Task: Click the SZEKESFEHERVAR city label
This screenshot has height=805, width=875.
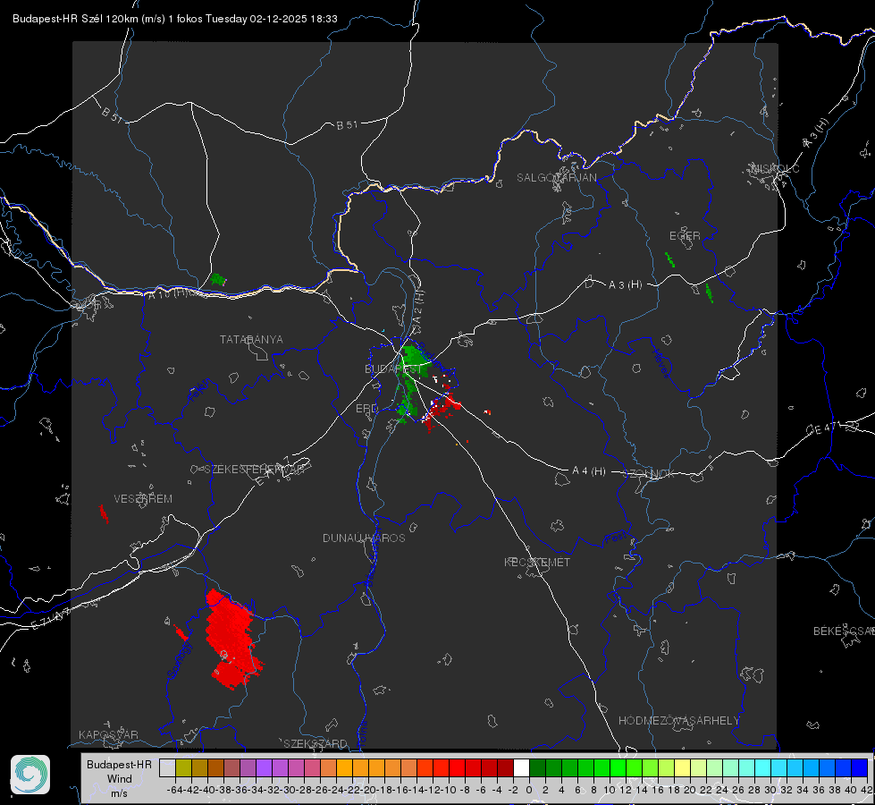Action: pyautogui.click(x=254, y=470)
